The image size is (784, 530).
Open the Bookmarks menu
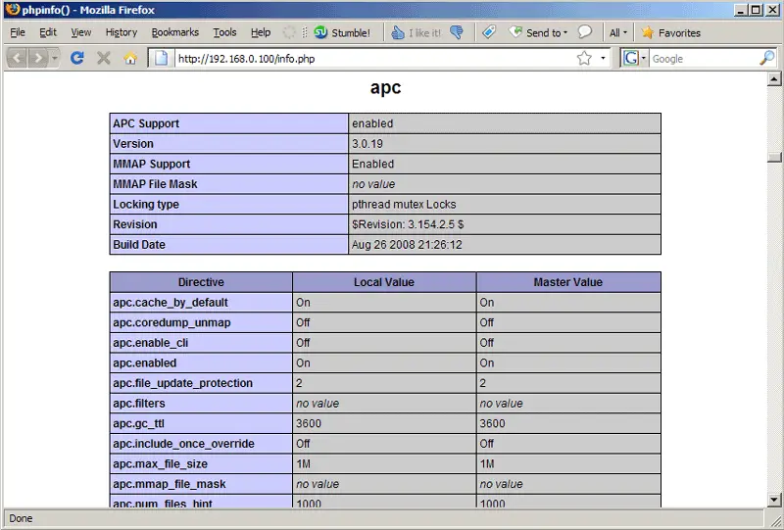tap(175, 32)
